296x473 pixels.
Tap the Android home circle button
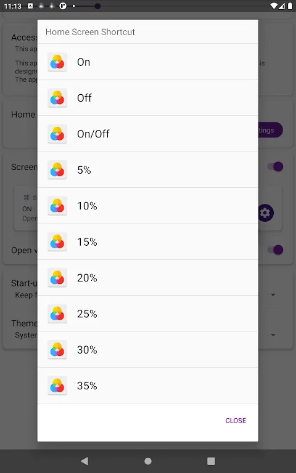point(148,461)
